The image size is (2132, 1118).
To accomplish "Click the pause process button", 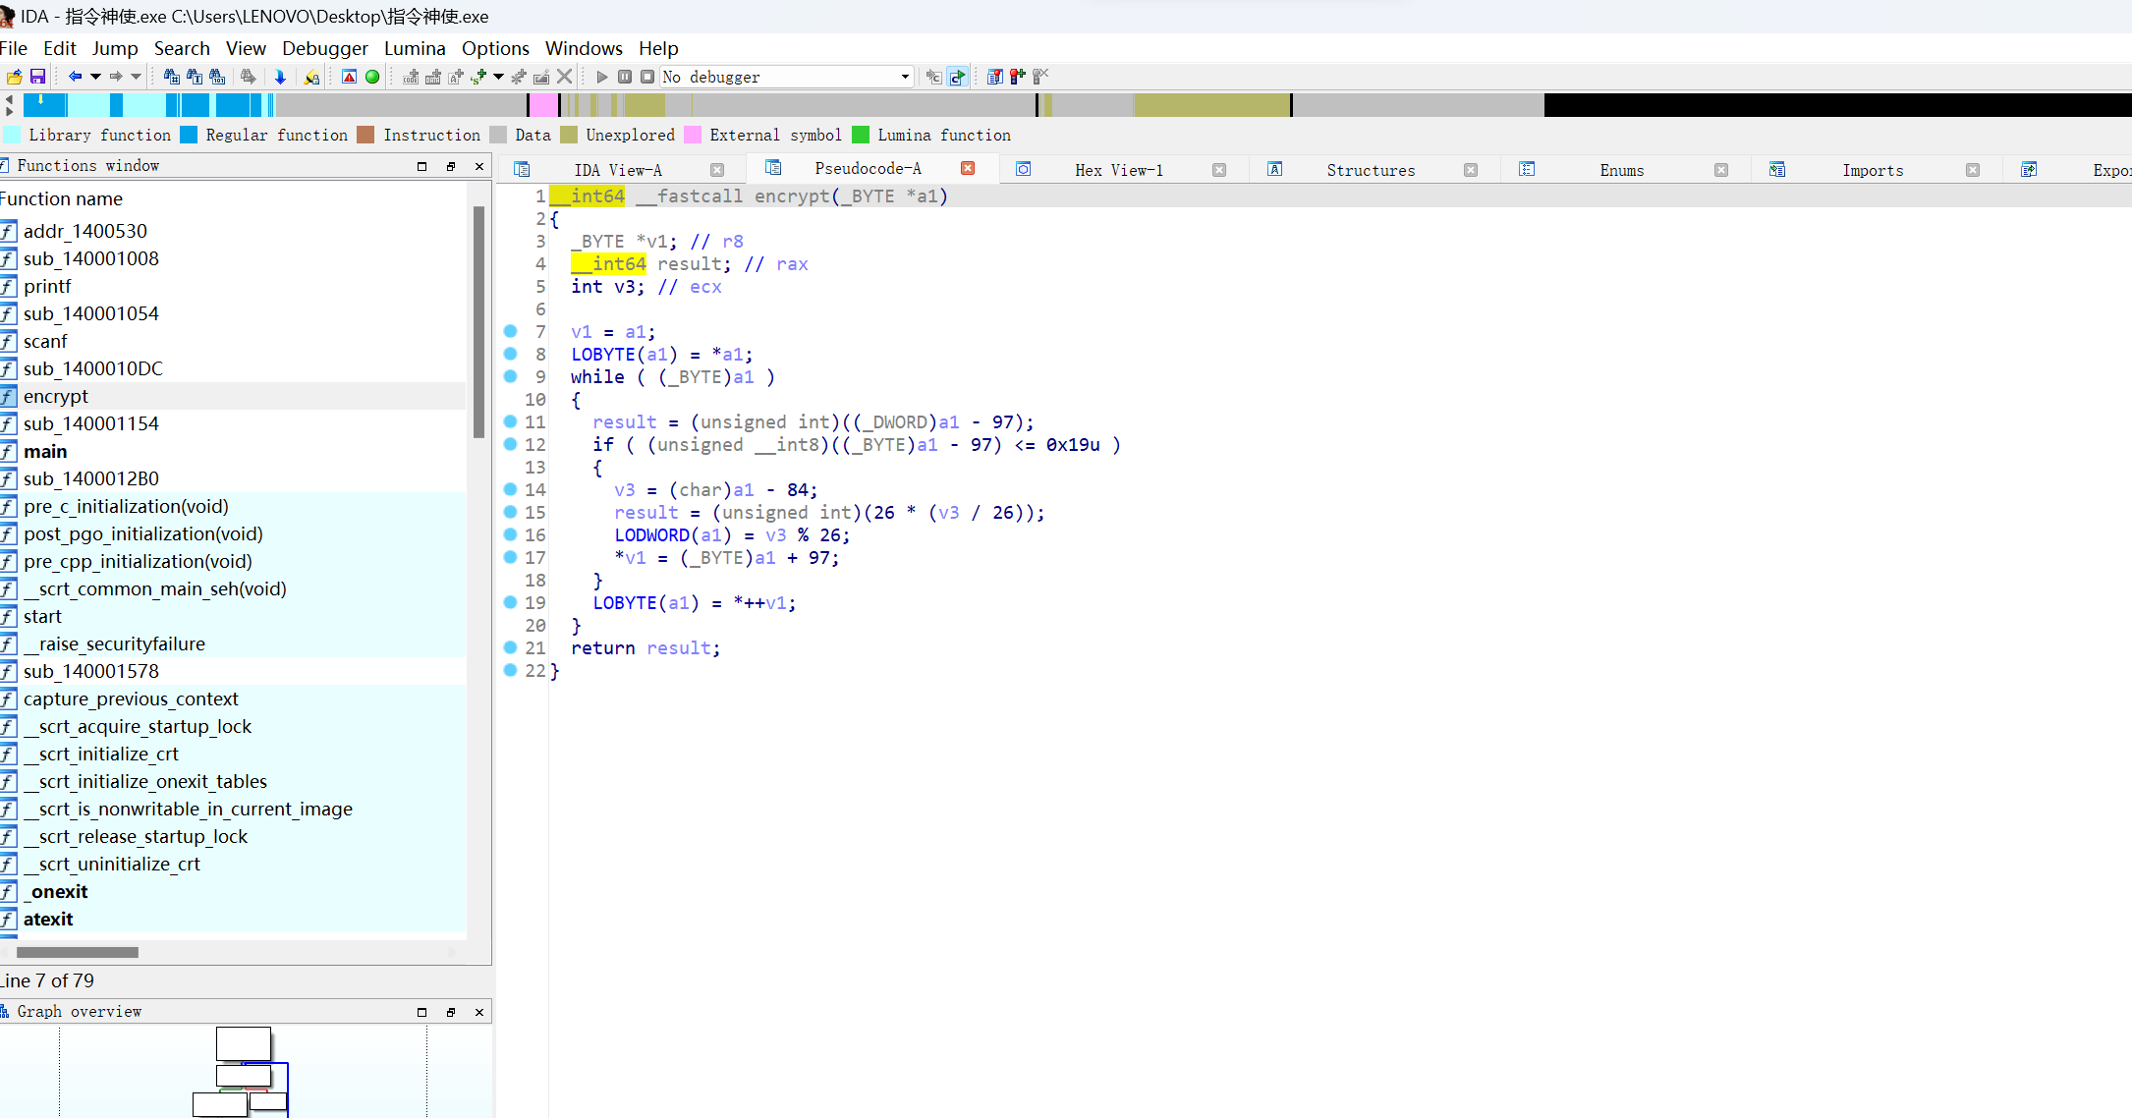I will (625, 77).
